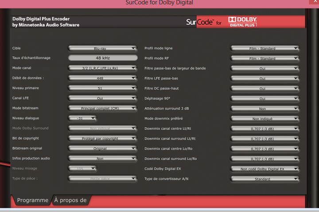Open Downmix canal surround Lt/Rt dropdown
Screen dimensions: 319x212
[x=265, y=139]
